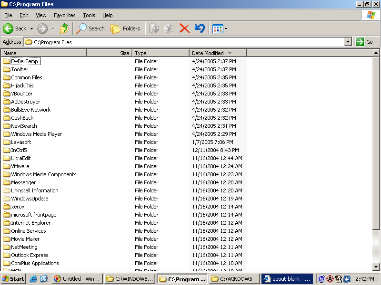The width and height of the screenshot is (381, 285).
Task: Click the vertical scrollbar thumb
Action: tap(376, 143)
